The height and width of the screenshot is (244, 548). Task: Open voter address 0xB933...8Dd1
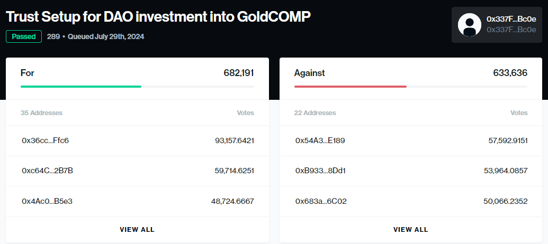click(x=320, y=171)
